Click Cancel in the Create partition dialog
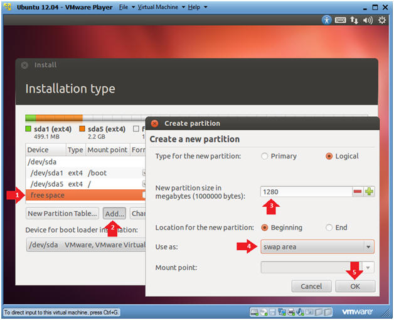Image resolution: width=394 pixels, height=320 pixels. [x=311, y=286]
